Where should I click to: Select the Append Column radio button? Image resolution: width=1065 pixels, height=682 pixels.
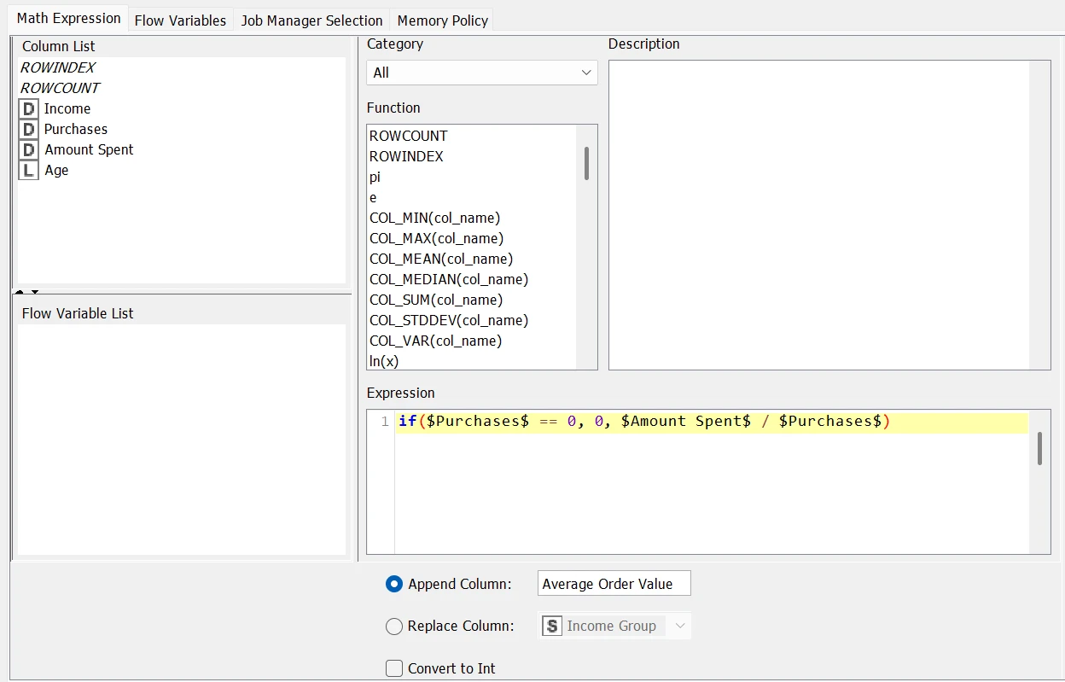[x=394, y=584]
